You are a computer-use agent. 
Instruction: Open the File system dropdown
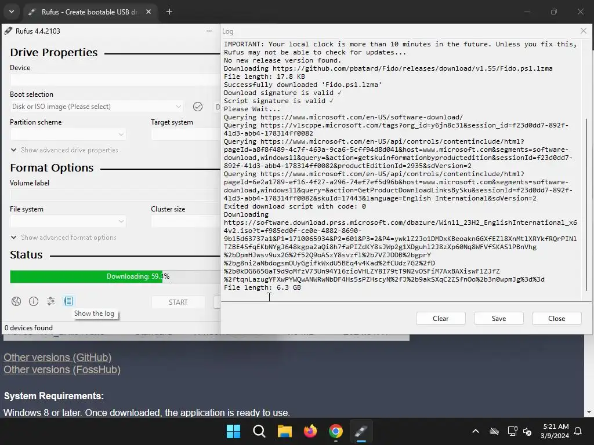[68, 221]
